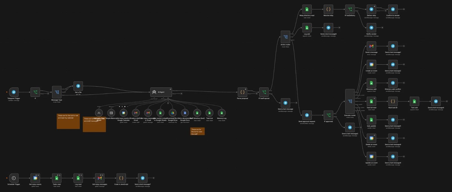Select the IF approved node

coord(328,115)
